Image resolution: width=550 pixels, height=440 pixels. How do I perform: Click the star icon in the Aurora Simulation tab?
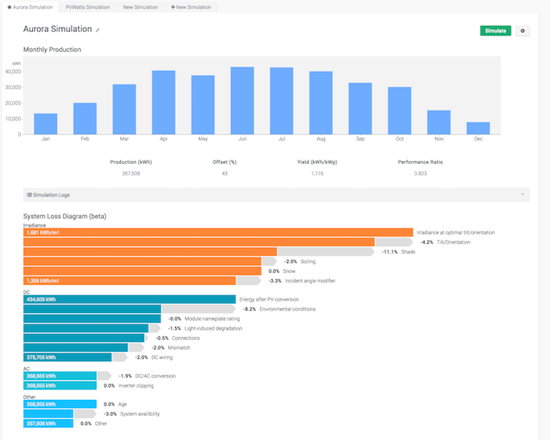(10, 7)
